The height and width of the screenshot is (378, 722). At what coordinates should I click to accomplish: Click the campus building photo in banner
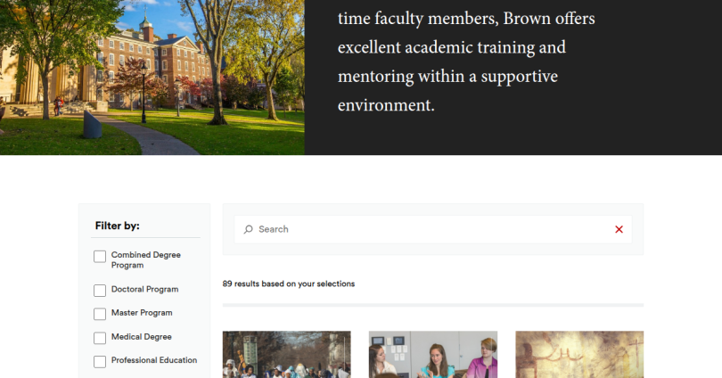(152, 78)
